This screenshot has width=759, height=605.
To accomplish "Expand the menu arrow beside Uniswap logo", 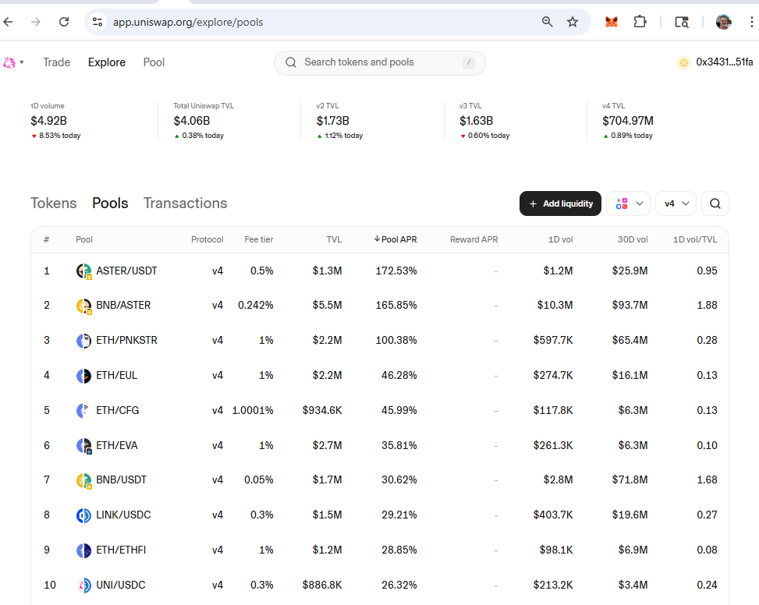I will pyautogui.click(x=22, y=62).
